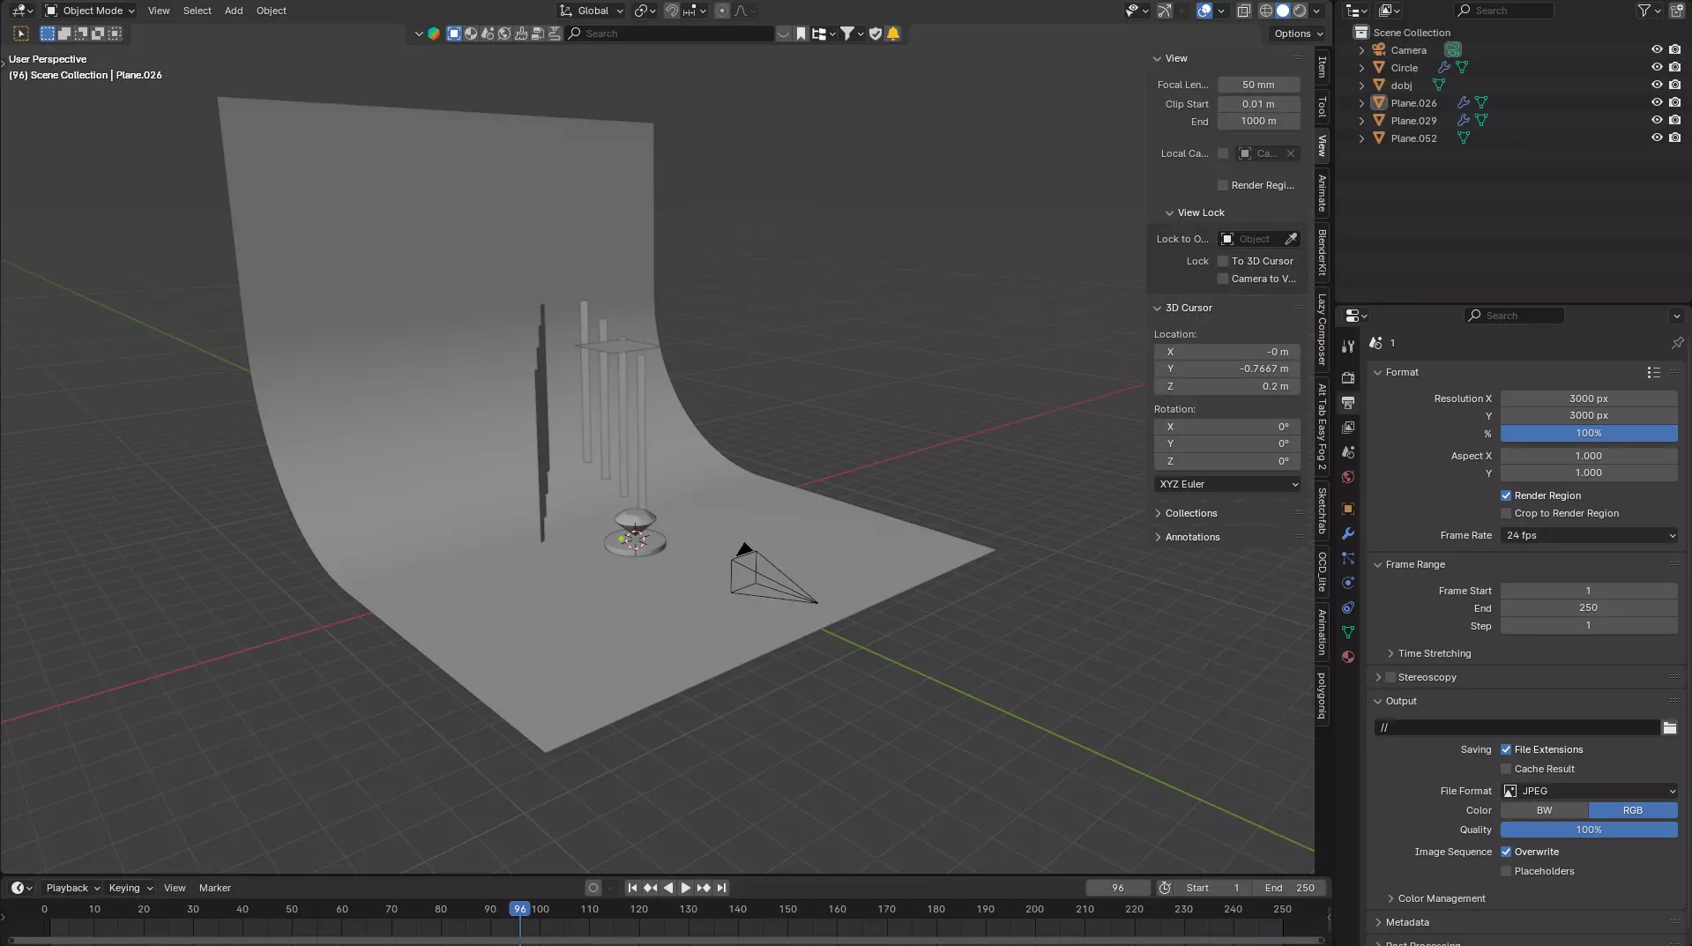Open the Particles properties icon
Screen dimensions: 1692x946
tap(1347, 558)
